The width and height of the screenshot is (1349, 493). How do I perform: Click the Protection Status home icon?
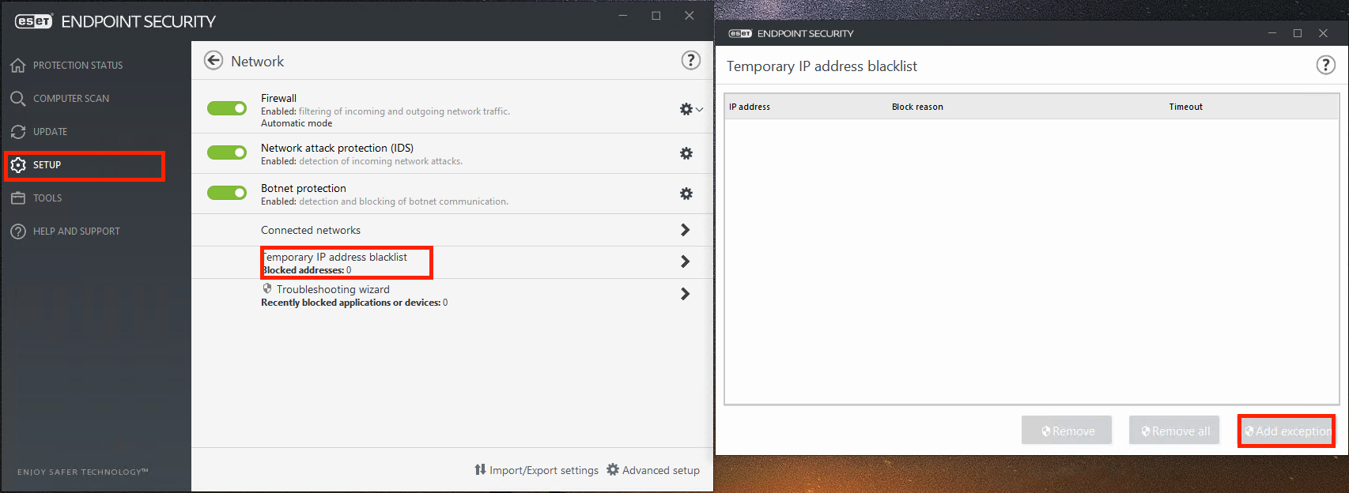click(x=18, y=66)
